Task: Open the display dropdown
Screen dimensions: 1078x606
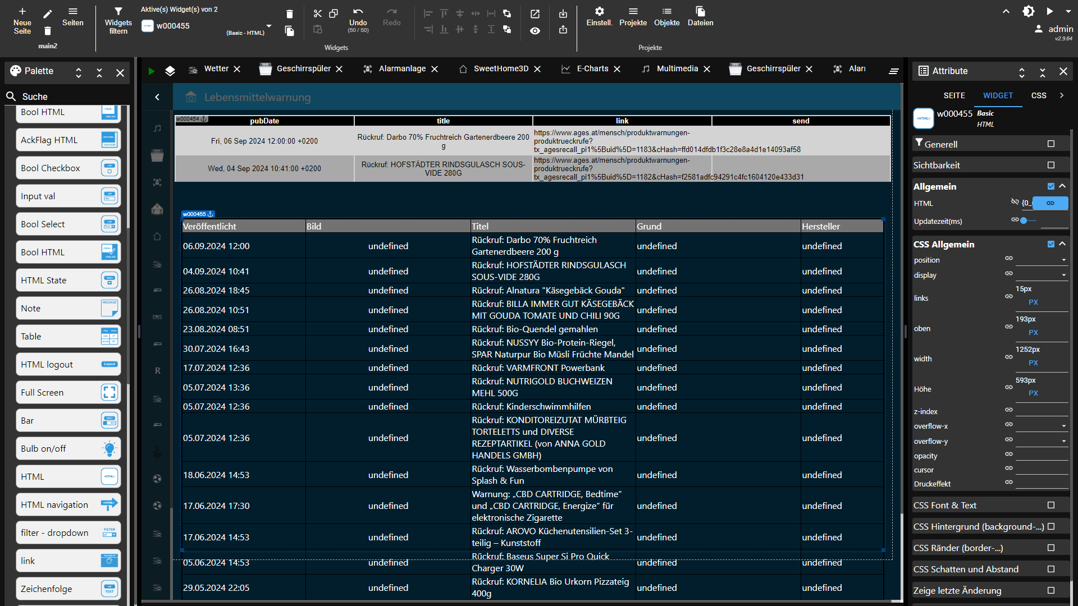Action: (1042, 275)
